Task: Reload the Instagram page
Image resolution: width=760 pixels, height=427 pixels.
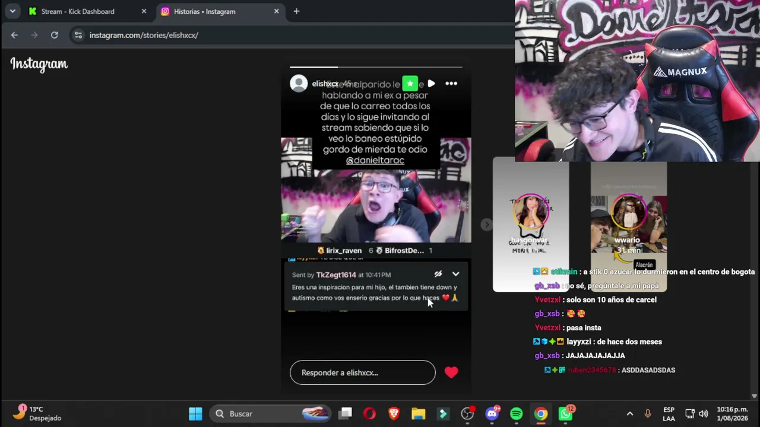Action: coord(54,35)
